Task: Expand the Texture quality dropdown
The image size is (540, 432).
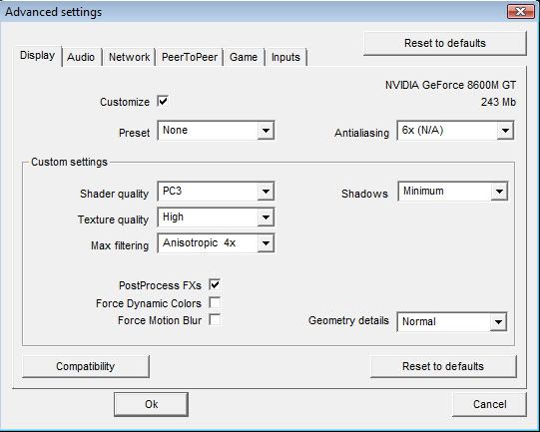Action: [x=216, y=217]
